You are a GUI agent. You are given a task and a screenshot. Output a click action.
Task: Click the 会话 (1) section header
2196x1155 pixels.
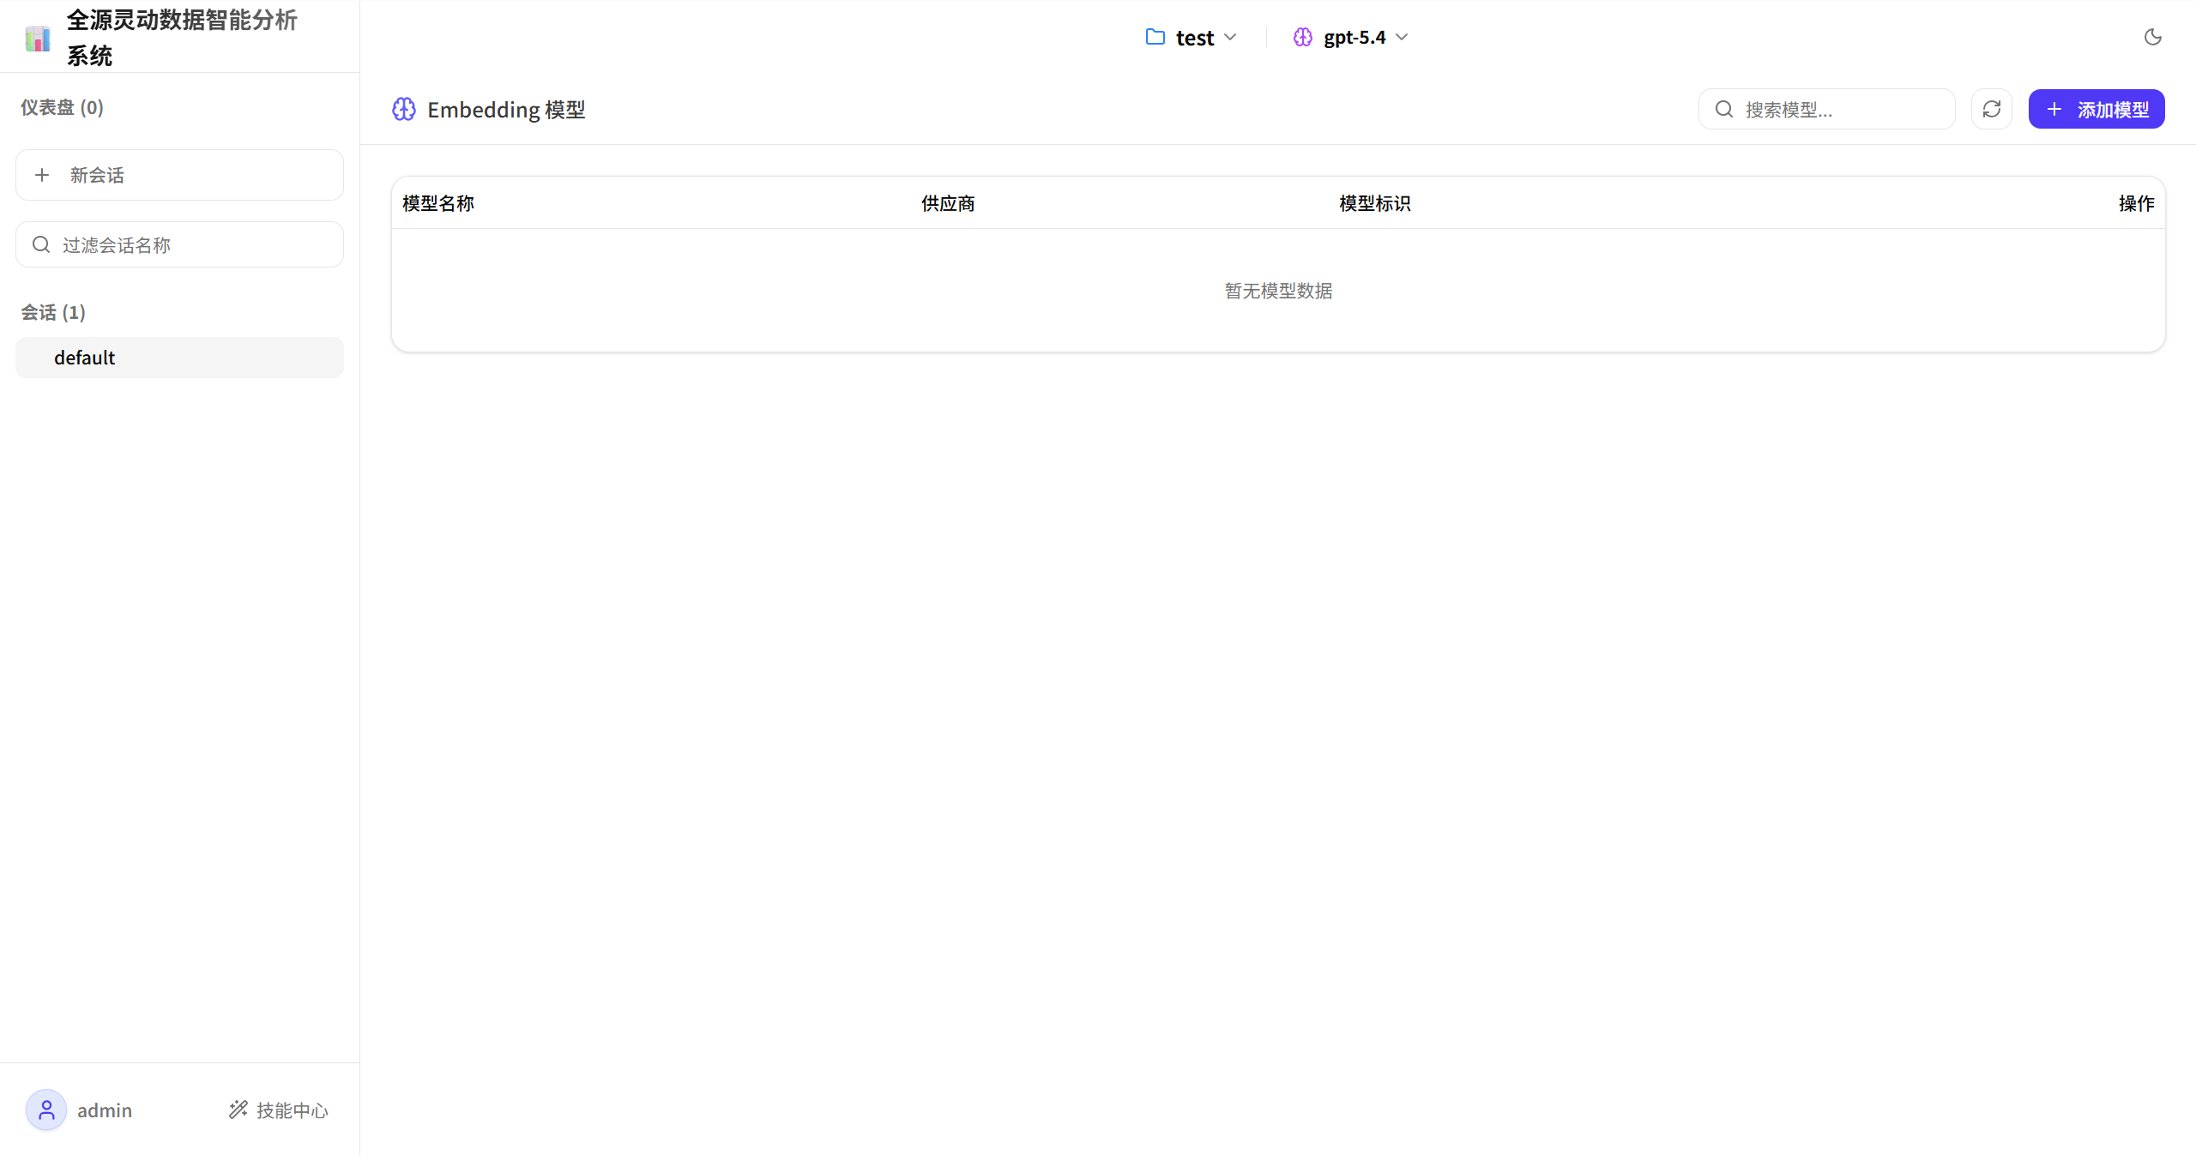(53, 312)
